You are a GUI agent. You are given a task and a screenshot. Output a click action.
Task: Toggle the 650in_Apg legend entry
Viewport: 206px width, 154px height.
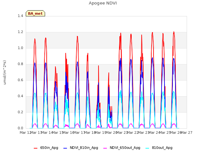(46, 148)
